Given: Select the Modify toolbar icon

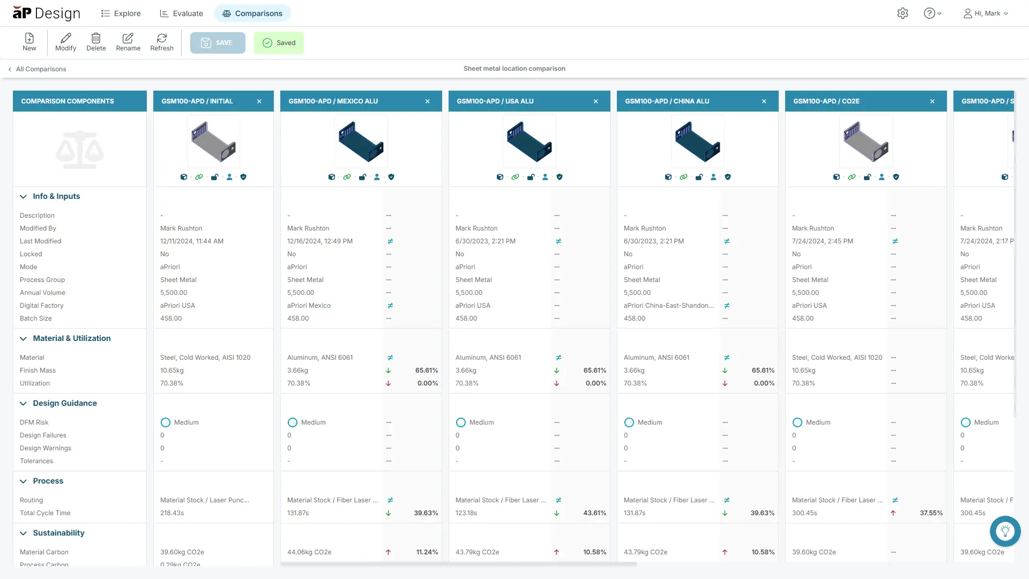Looking at the screenshot, I should 65,42.
